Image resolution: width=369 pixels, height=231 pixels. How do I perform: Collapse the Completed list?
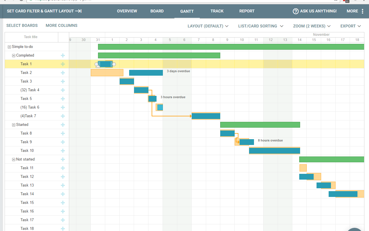(14, 55)
